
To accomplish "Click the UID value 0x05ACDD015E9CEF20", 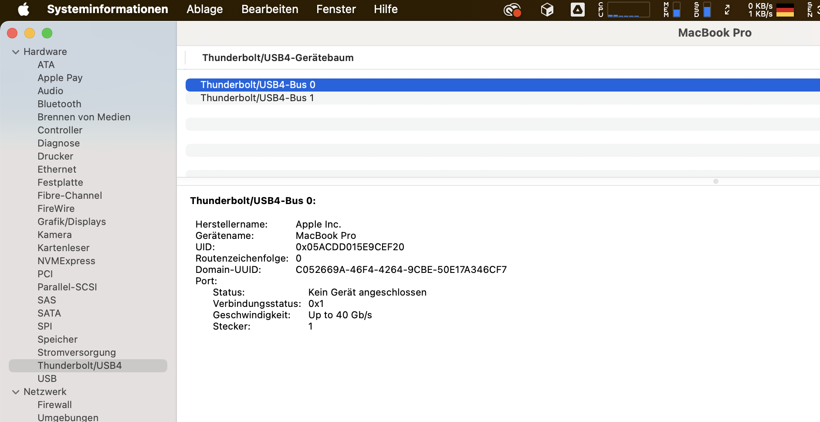I will click(x=350, y=247).
